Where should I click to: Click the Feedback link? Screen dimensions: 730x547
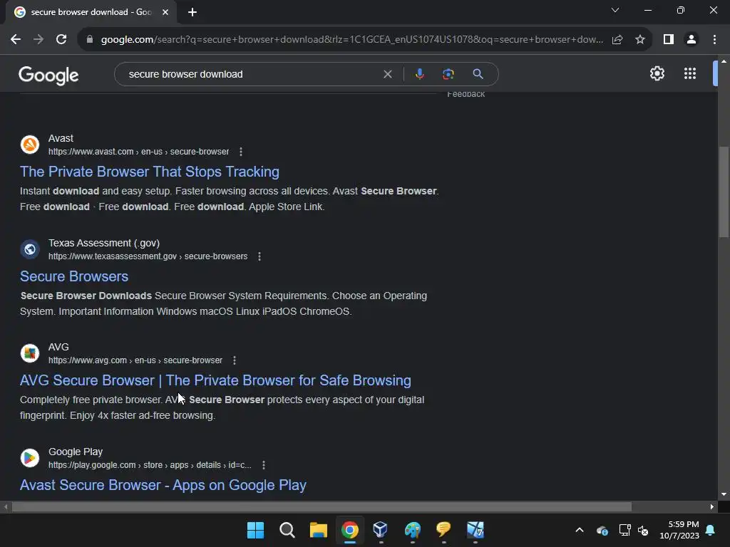click(x=466, y=95)
